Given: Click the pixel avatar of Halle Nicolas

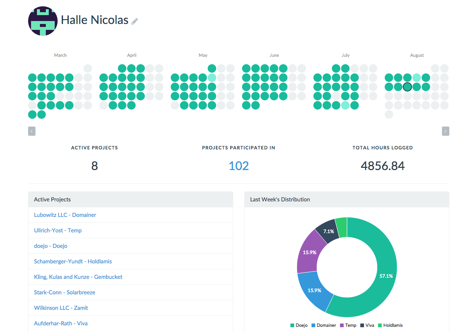Looking at the screenshot, I should coord(43,21).
